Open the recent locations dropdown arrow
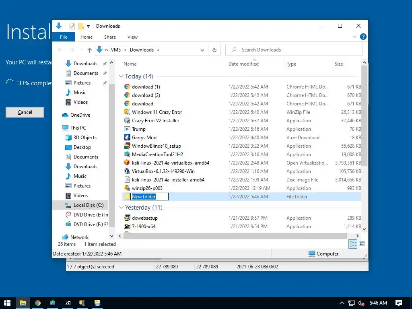The height and width of the screenshot is (309, 412). (x=81, y=50)
